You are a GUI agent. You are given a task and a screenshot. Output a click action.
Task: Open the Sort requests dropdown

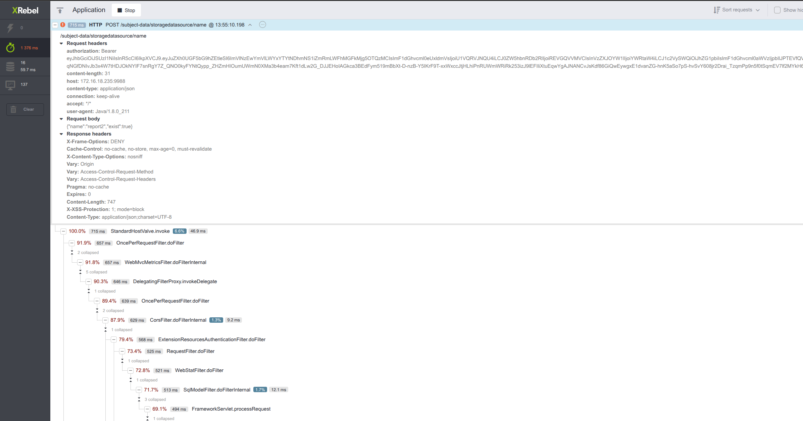click(737, 10)
